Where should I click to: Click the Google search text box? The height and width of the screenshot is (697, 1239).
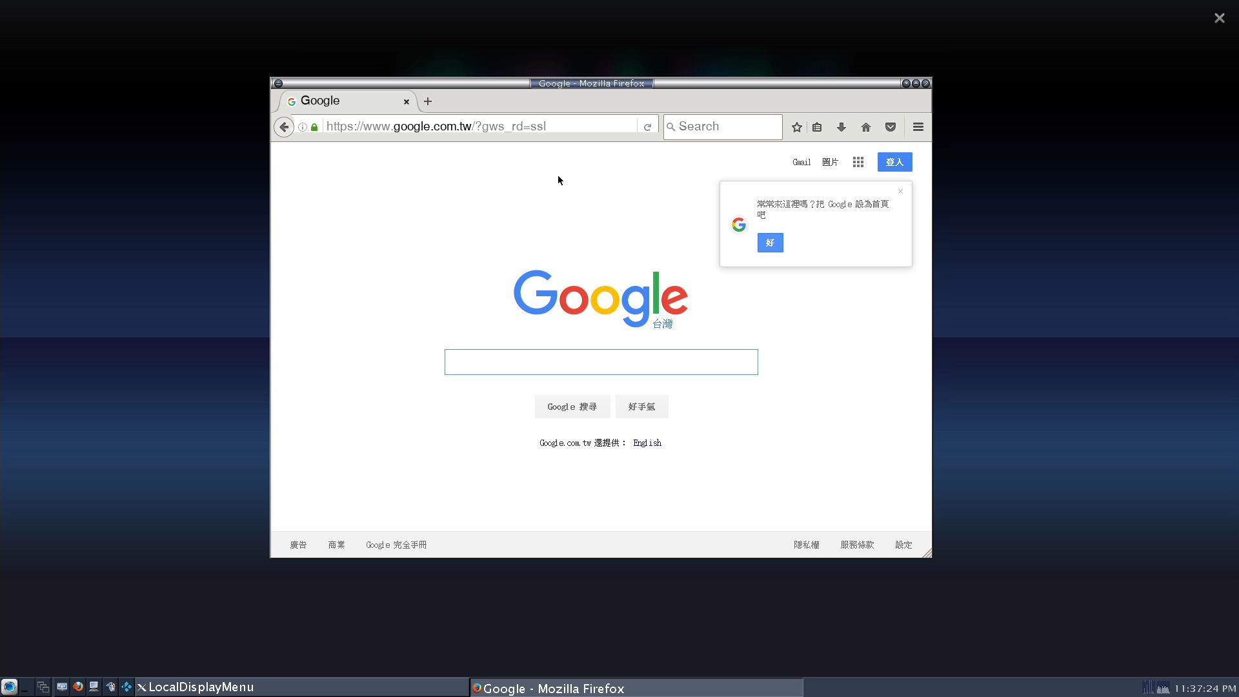(601, 362)
